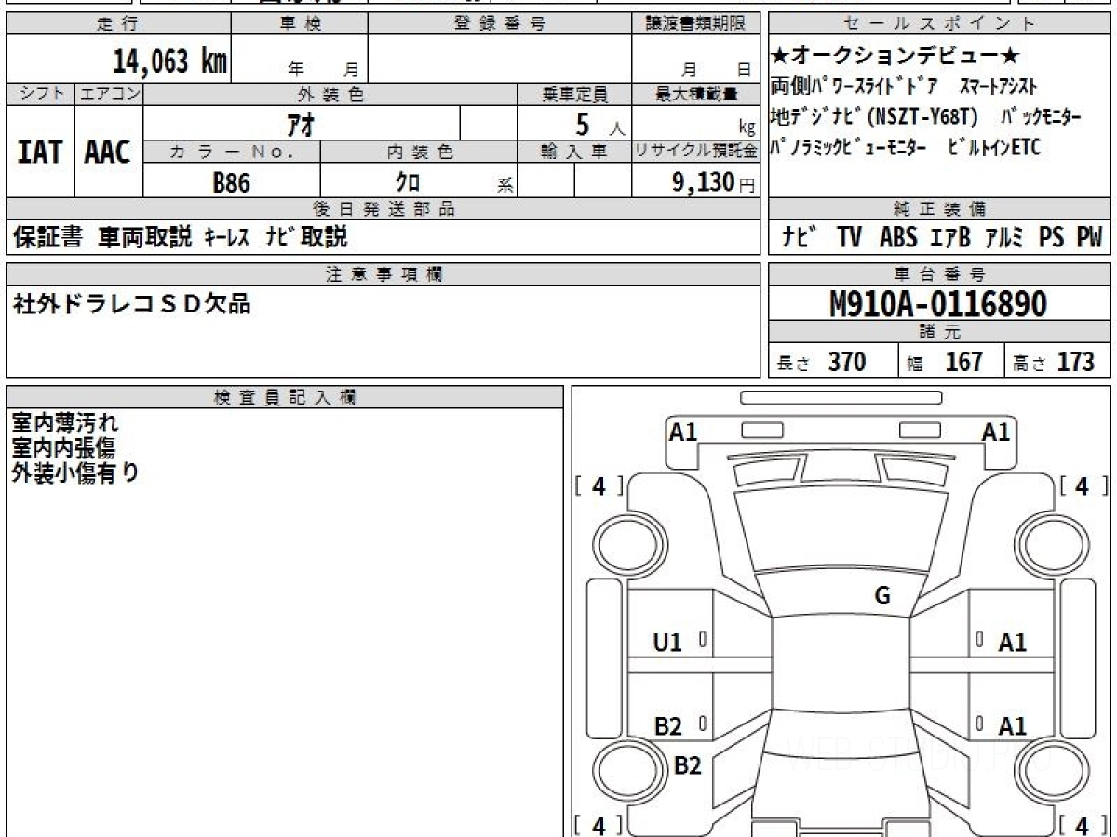Click the エアコン label

pos(109,94)
